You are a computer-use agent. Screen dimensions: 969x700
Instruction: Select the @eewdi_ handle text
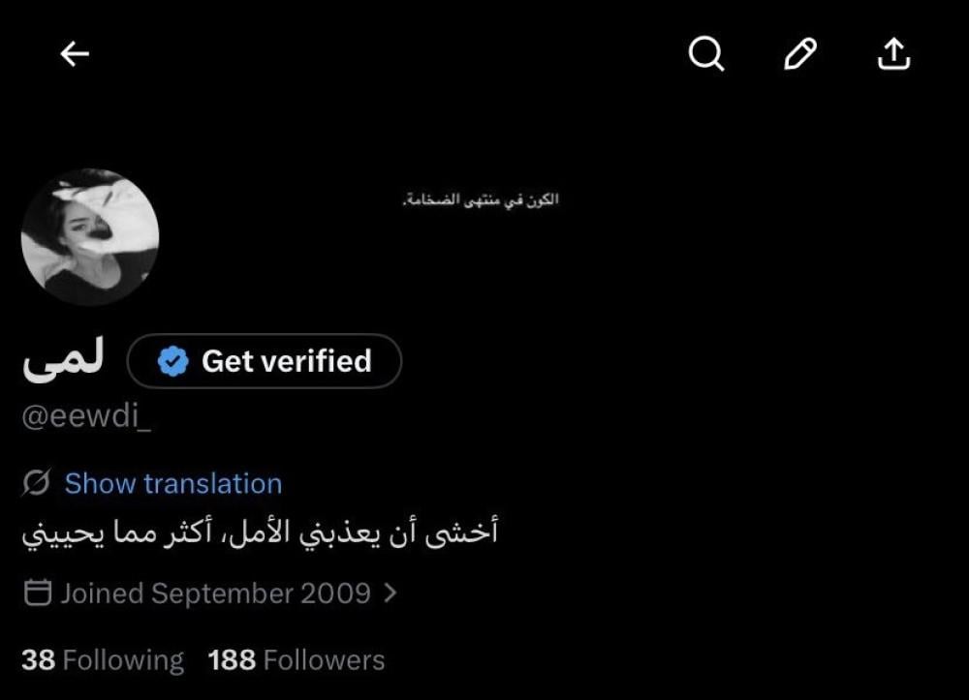tap(86, 415)
